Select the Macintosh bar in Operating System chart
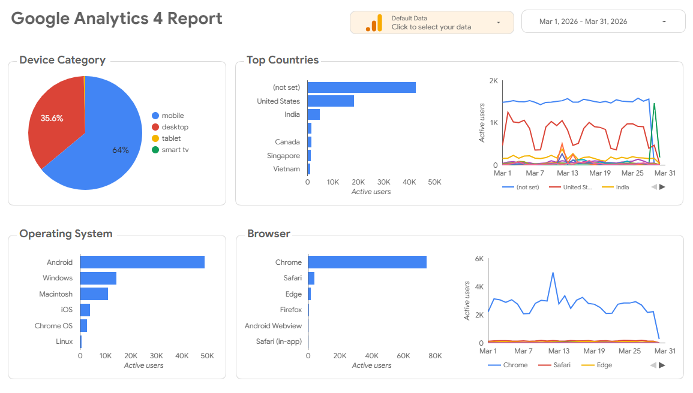Screen dimensions: 693x393 94,294
